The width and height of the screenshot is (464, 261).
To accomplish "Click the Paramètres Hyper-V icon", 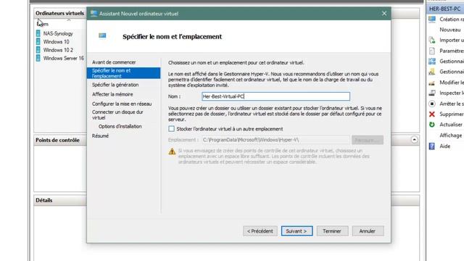I will tap(432, 51).
